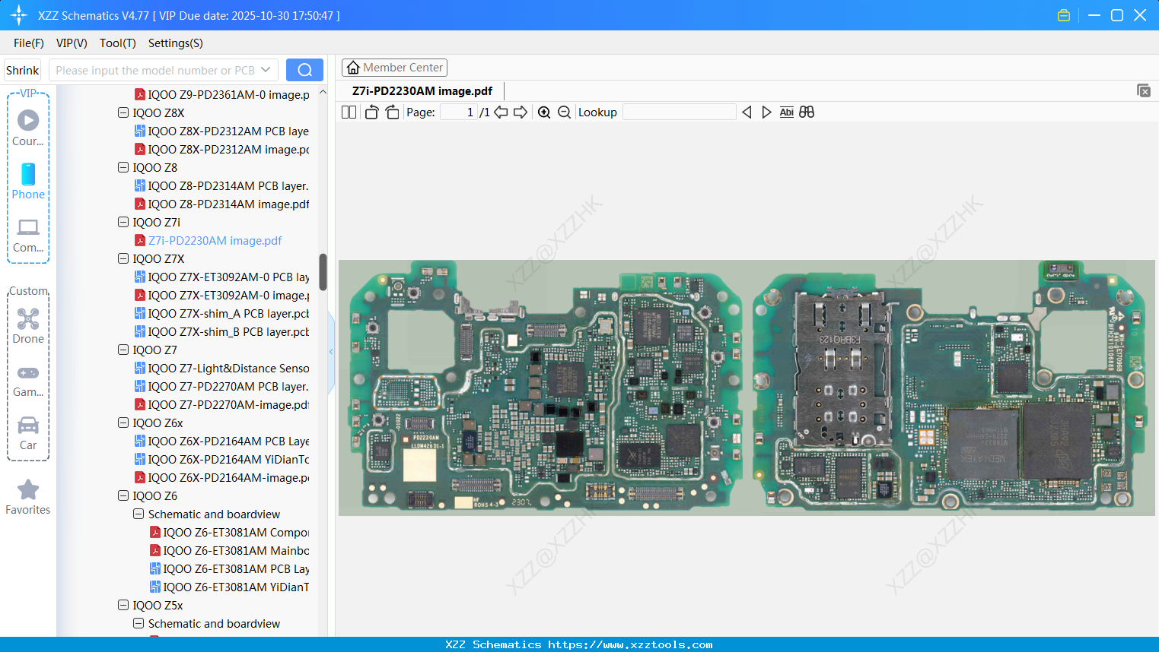The width and height of the screenshot is (1159, 652).
Task: Go to the previous page arrow
Action: tap(501, 112)
